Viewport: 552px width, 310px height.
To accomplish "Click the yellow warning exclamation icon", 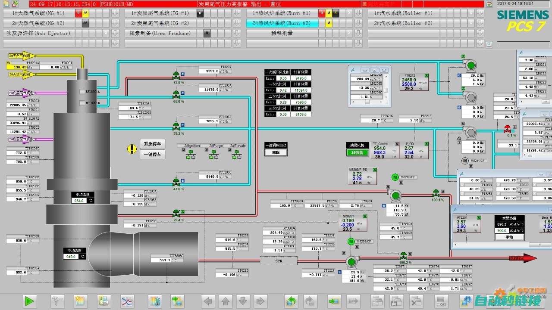I will (x=132, y=149).
